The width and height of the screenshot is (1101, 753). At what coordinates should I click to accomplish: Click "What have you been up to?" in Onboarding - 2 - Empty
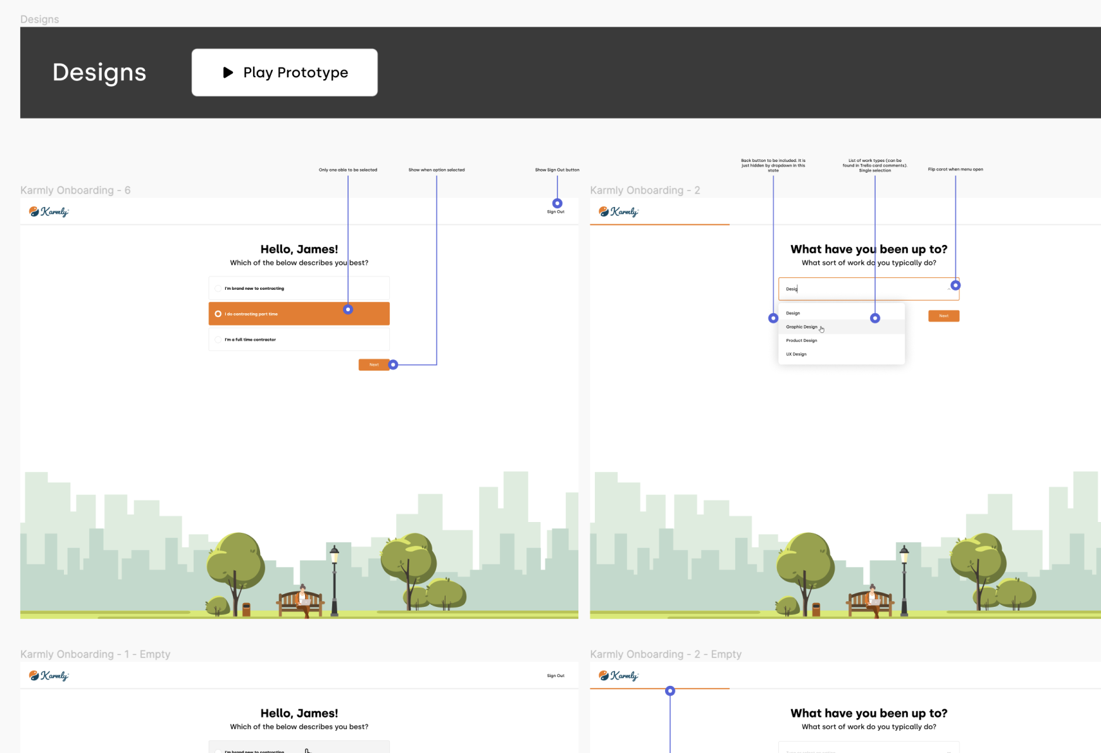click(x=869, y=713)
